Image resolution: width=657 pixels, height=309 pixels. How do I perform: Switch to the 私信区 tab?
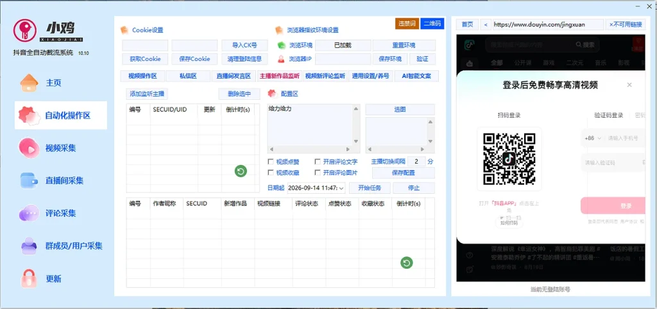pos(189,76)
